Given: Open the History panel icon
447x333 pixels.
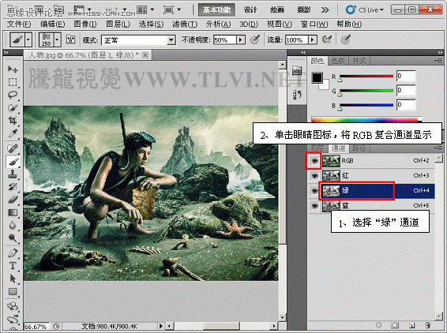Looking at the screenshot, I should [297, 94].
